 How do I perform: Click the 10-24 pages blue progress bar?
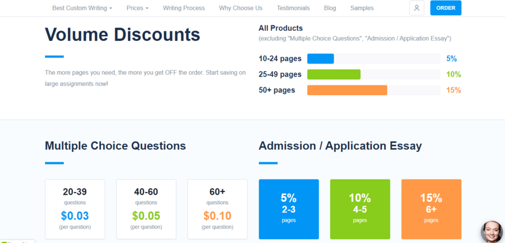point(320,59)
